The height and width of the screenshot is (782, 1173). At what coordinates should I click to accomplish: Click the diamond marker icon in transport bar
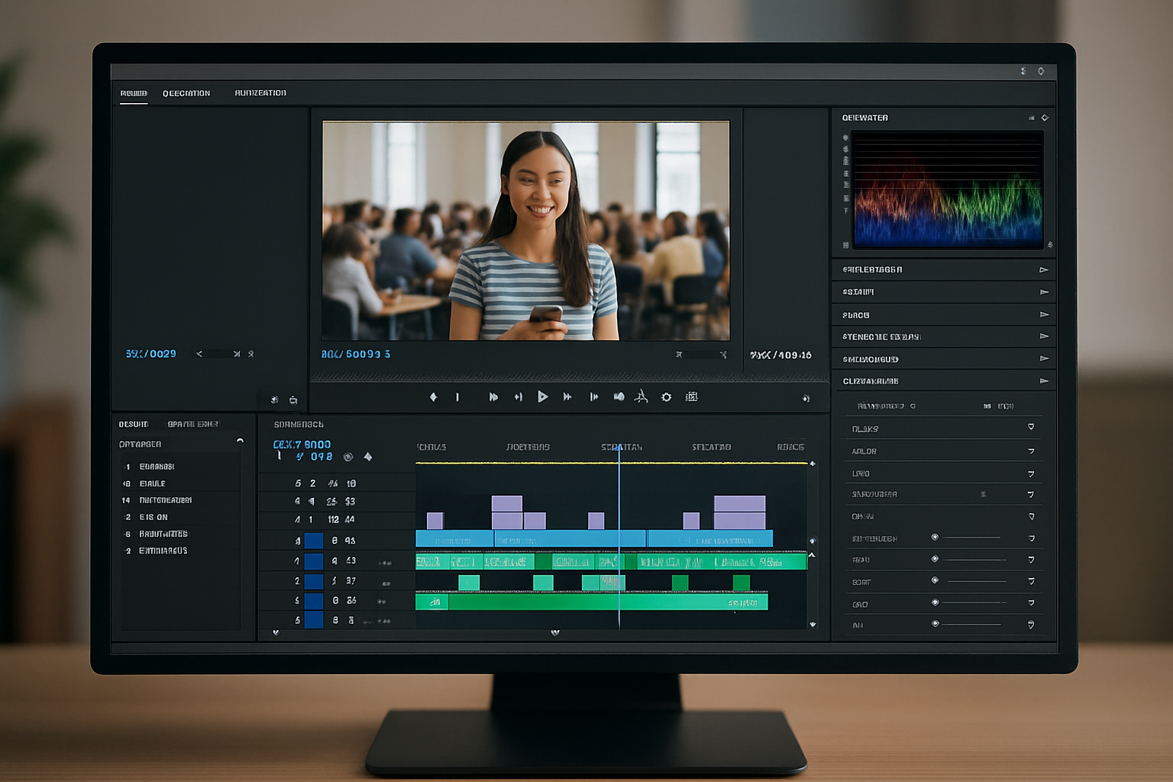(433, 397)
